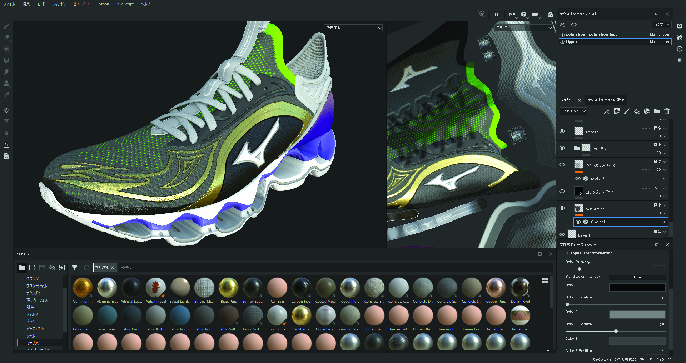Open the Python menu
The height and width of the screenshot is (363, 686).
tap(103, 4)
